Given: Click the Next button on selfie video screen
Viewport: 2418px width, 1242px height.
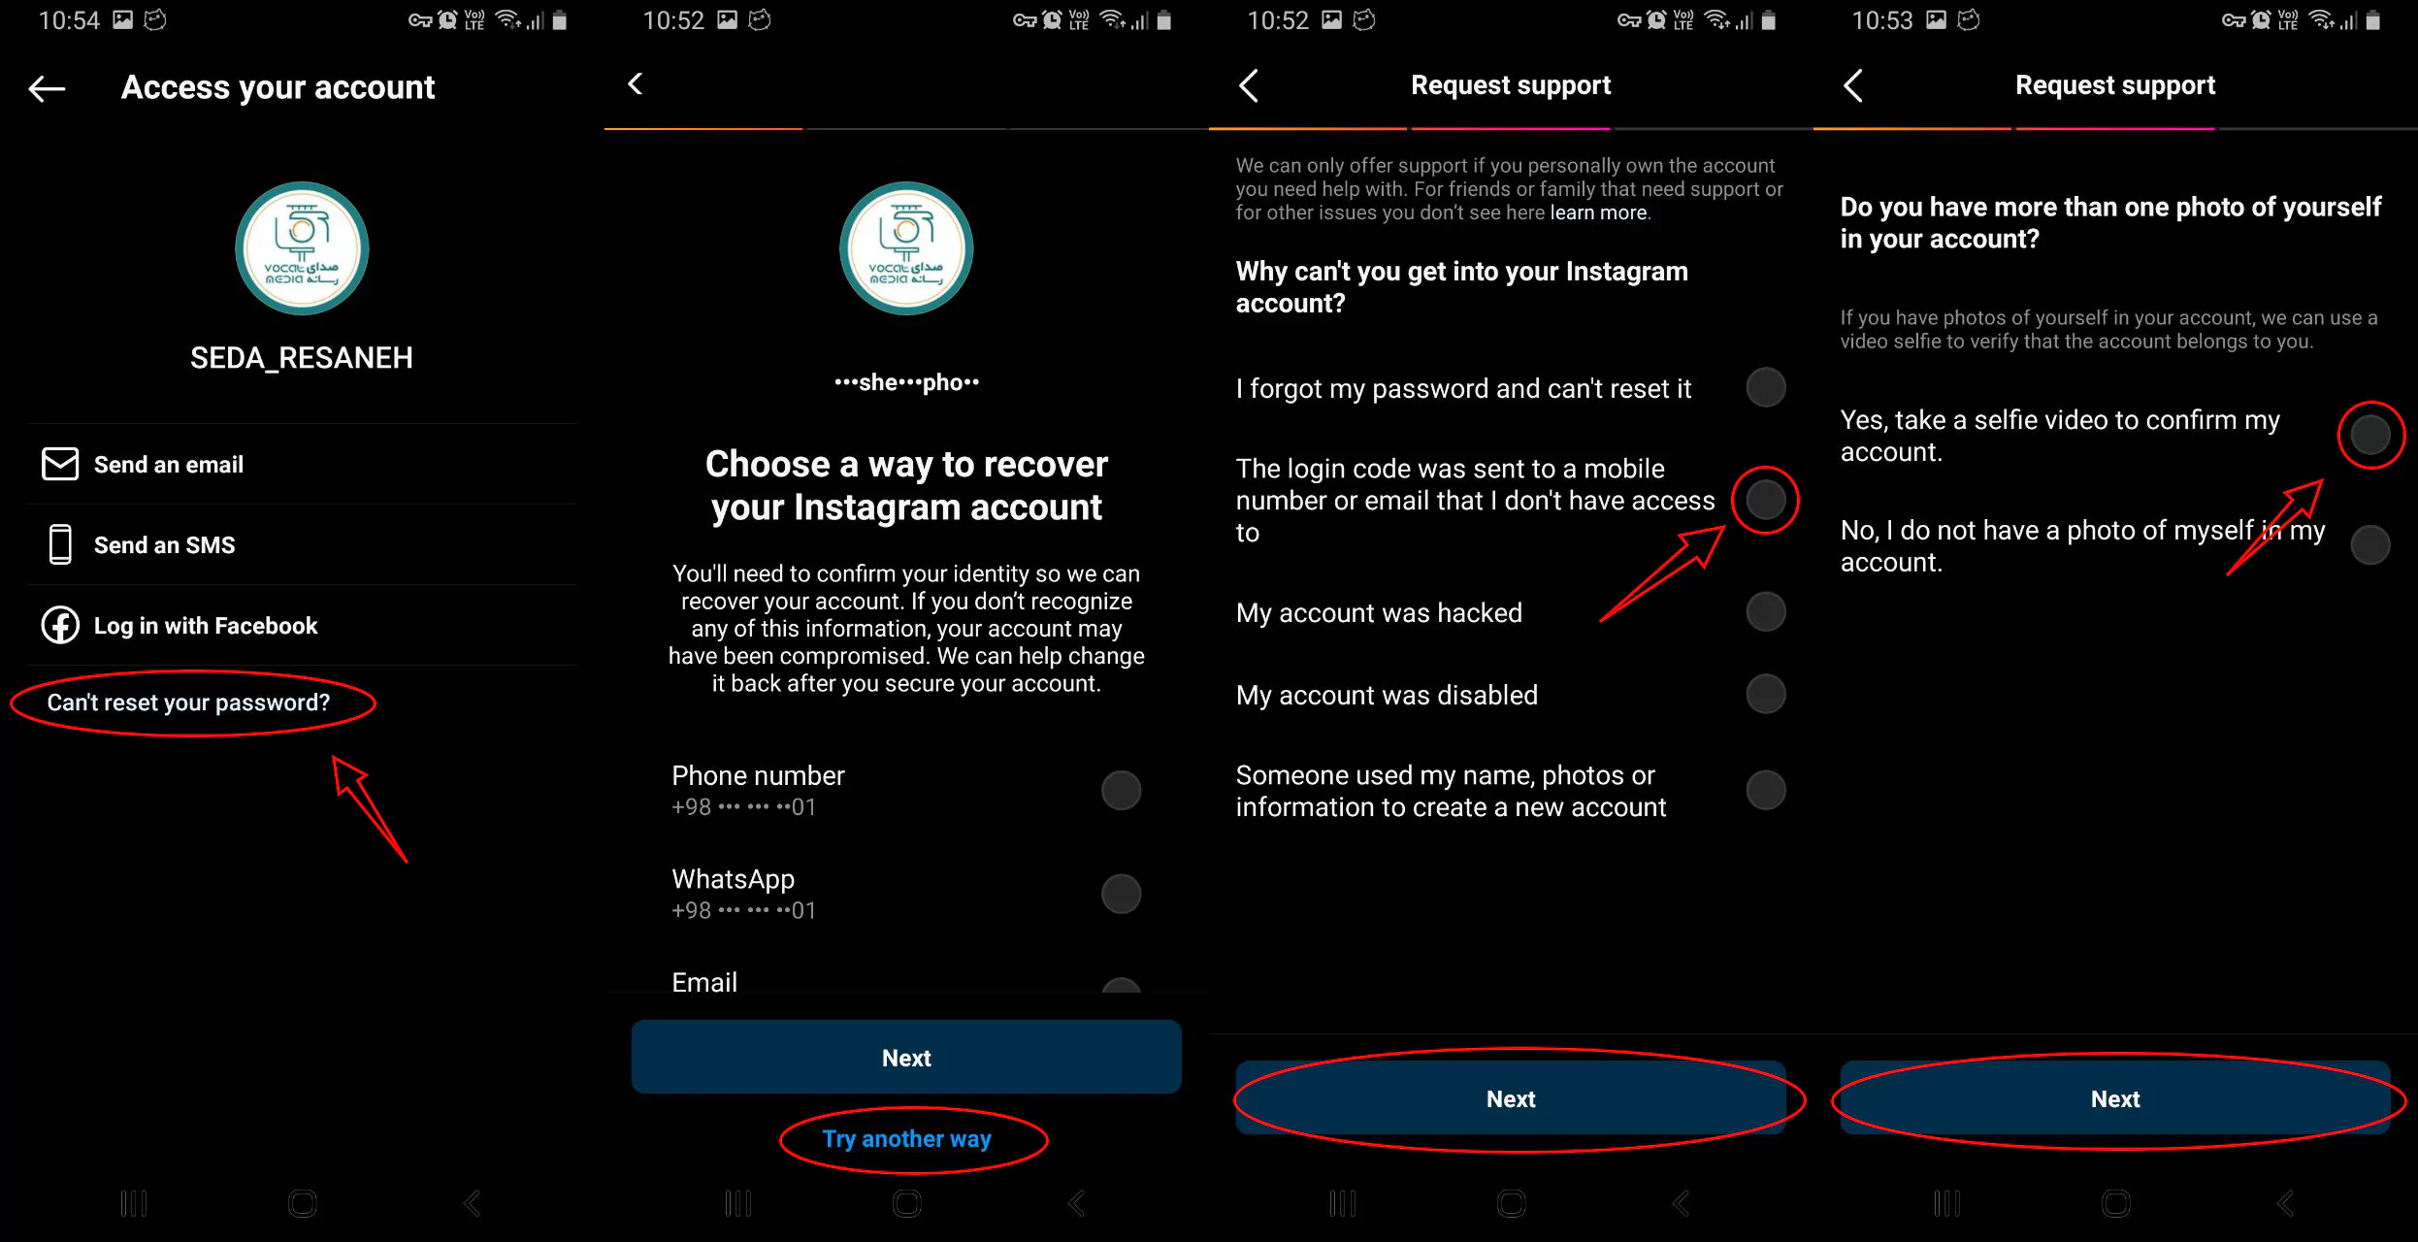Looking at the screenshot, I should point(2114,1097).
